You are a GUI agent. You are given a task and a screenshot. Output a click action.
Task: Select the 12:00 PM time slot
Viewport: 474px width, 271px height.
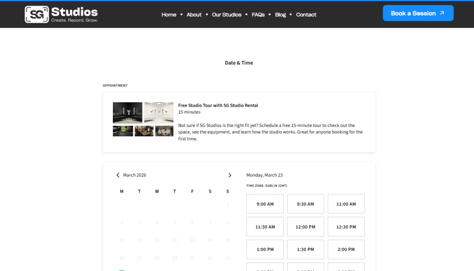[x=305, y=227]
